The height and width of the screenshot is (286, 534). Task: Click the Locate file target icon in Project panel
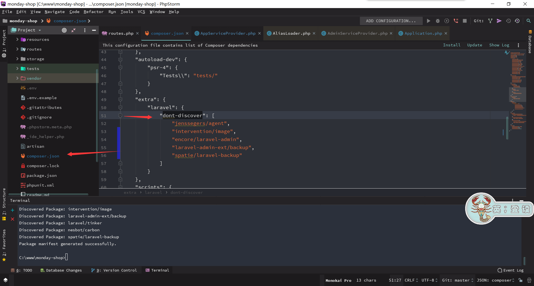click(x=64, y=30)
